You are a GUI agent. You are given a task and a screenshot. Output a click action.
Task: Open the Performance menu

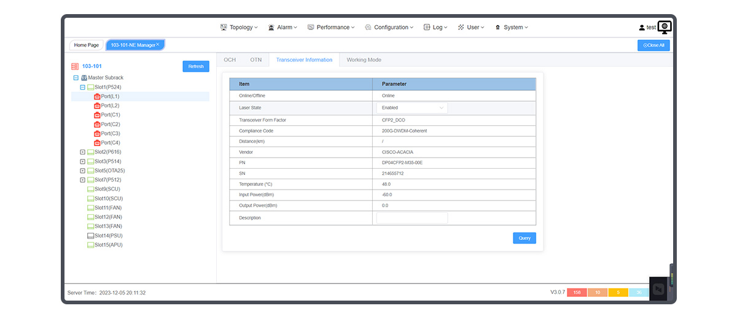point(331,28)
